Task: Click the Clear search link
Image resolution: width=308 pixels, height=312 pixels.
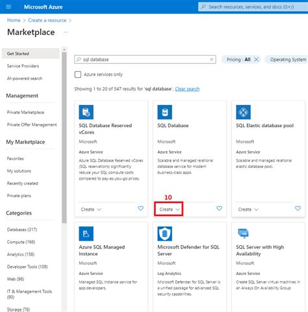Action: (x=187, y=89)
